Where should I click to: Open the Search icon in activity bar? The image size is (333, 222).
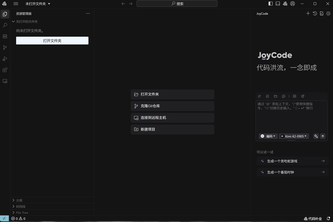pyautogui.click(x=5, y=25)
